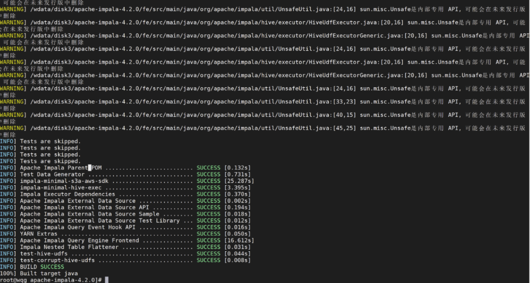The height and width of the screenshot is (283, 530).
Task: Click the shell prompt 'root@wqg apache-impala-4.2.0]#'
Action: point(51,280)
